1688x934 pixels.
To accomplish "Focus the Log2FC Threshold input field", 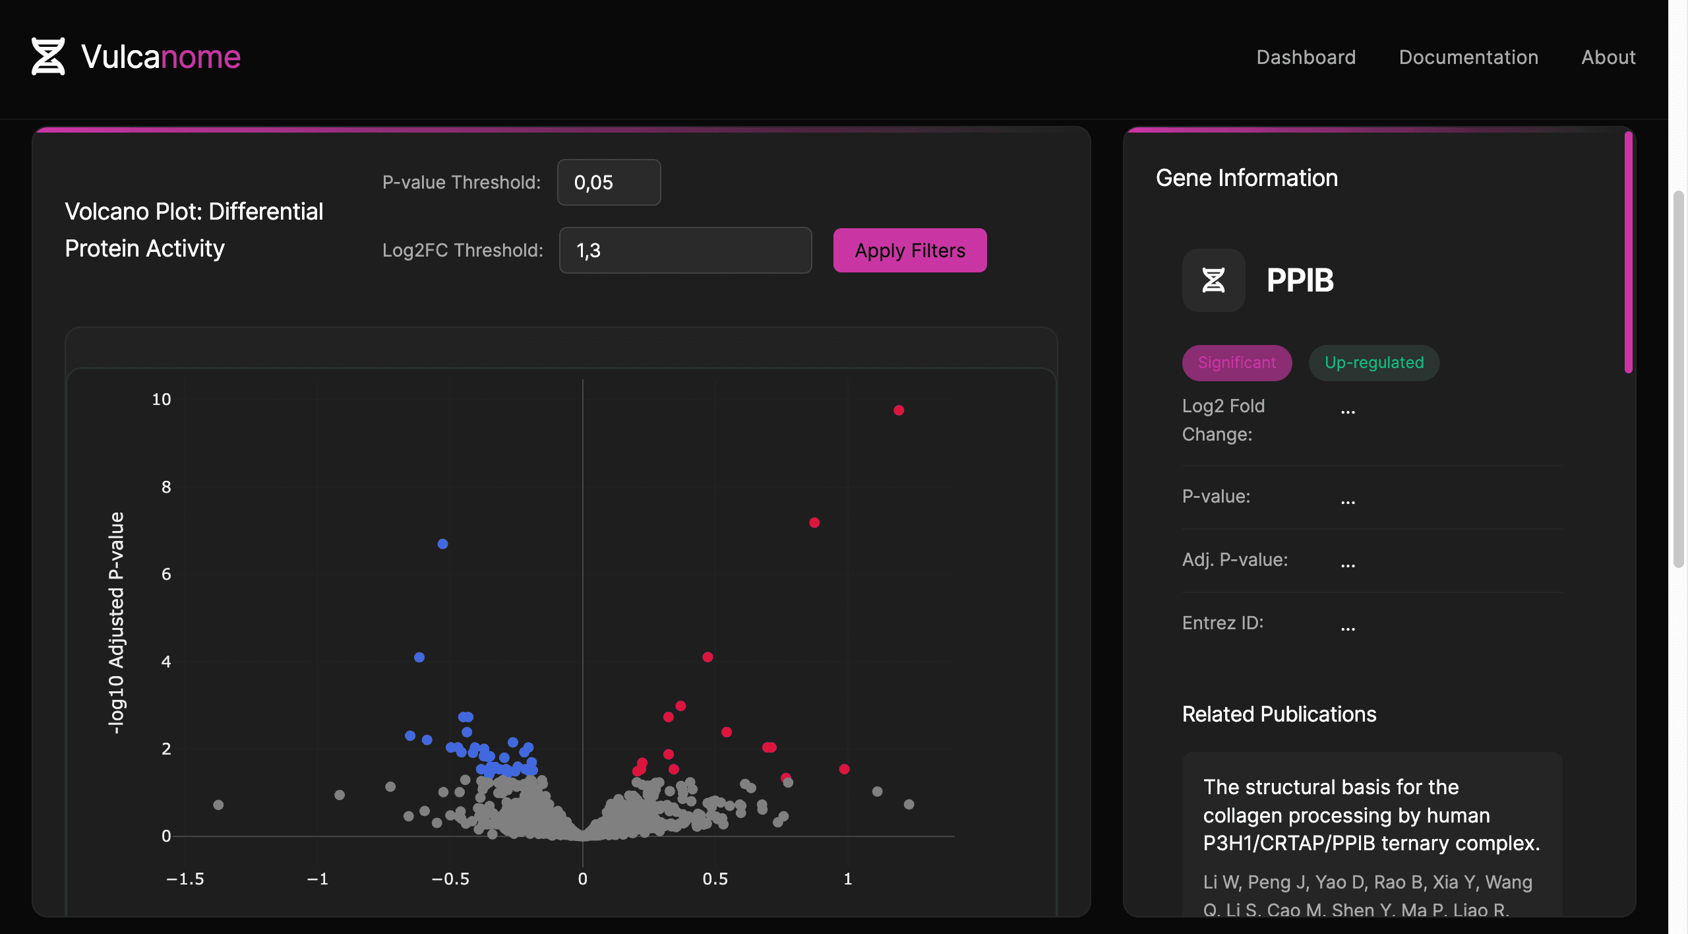I will (685, 250).
